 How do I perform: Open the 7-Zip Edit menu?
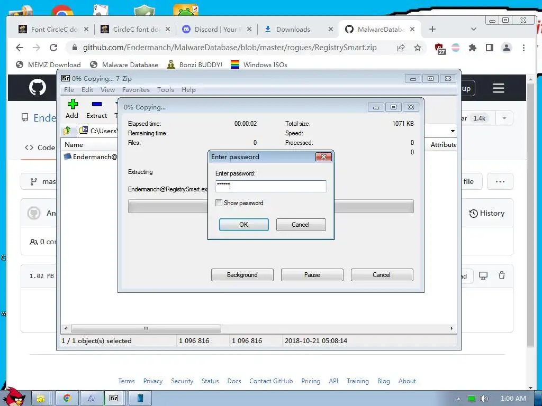[87, 90]
